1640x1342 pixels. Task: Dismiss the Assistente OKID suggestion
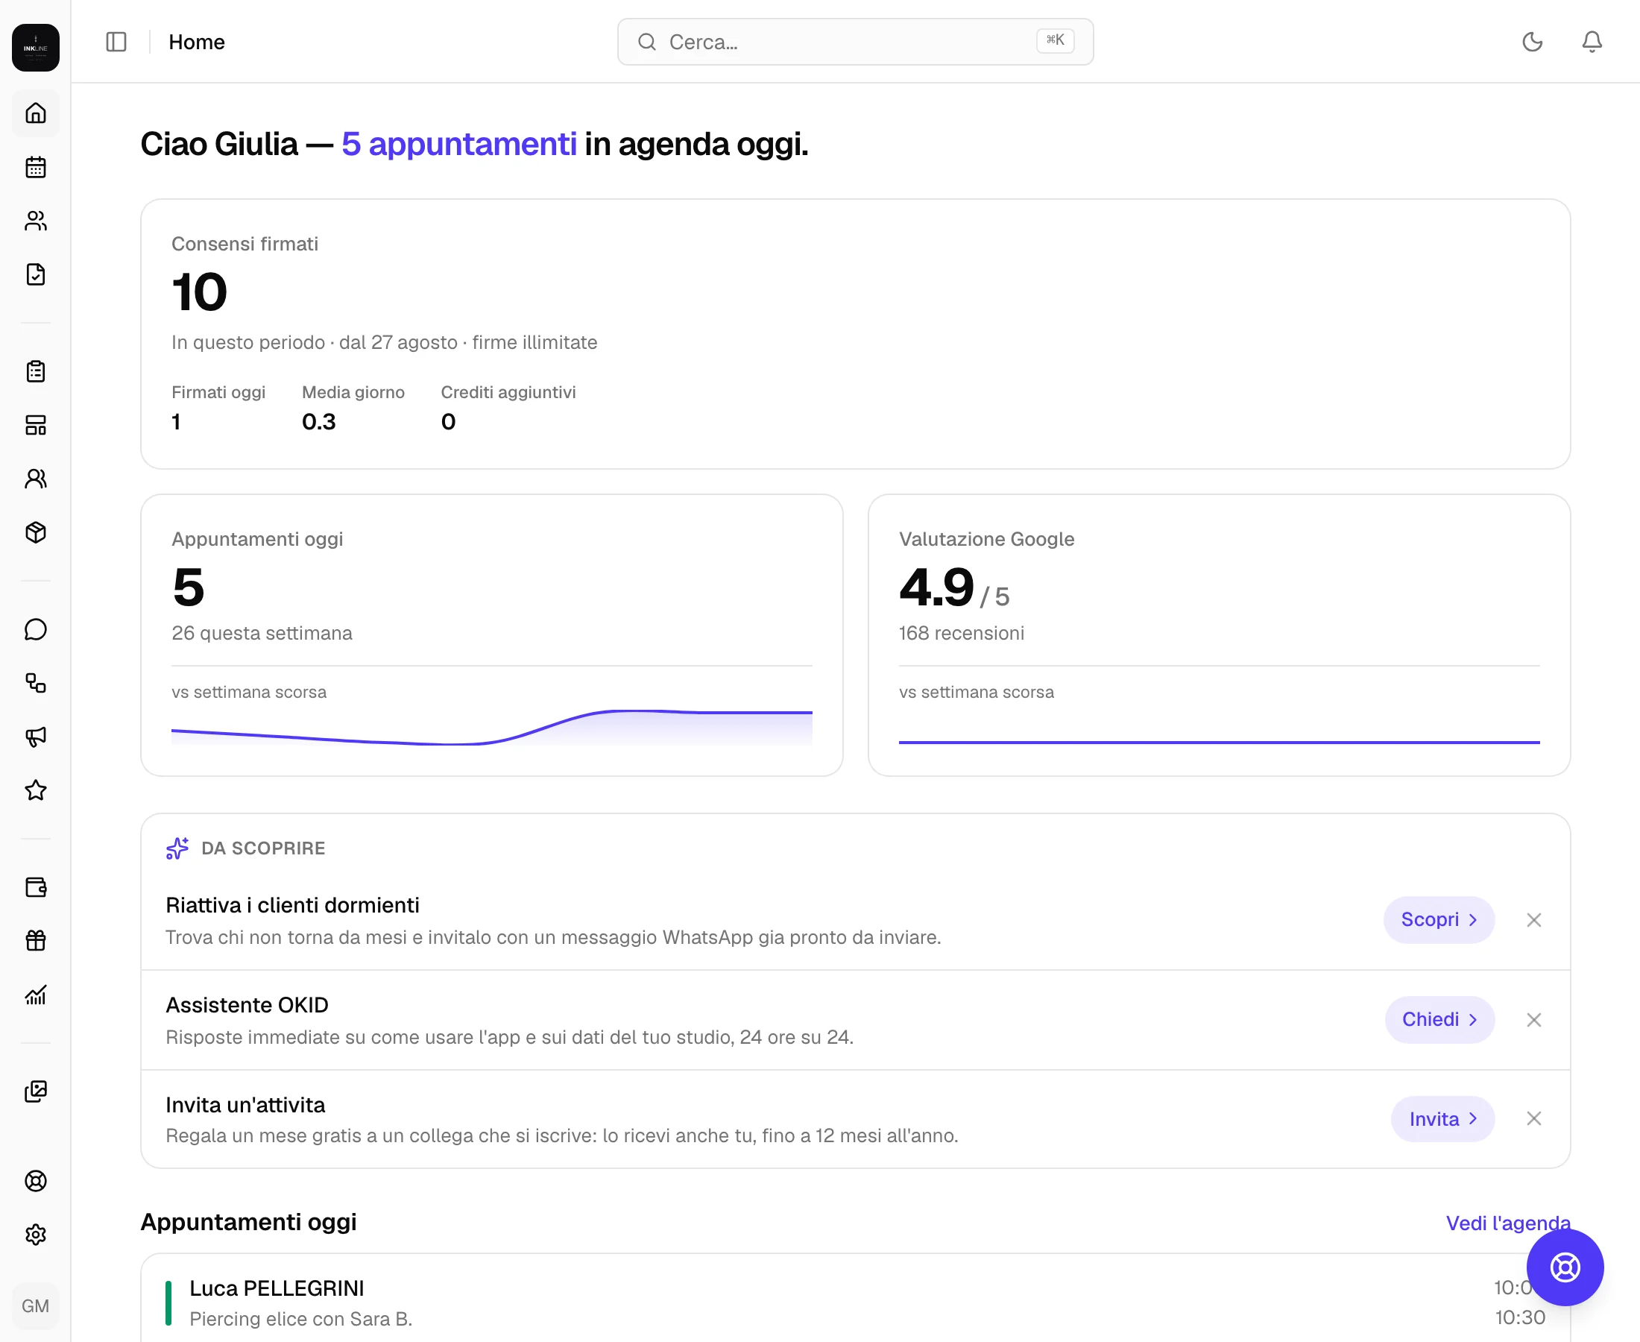(1534, 1020)
